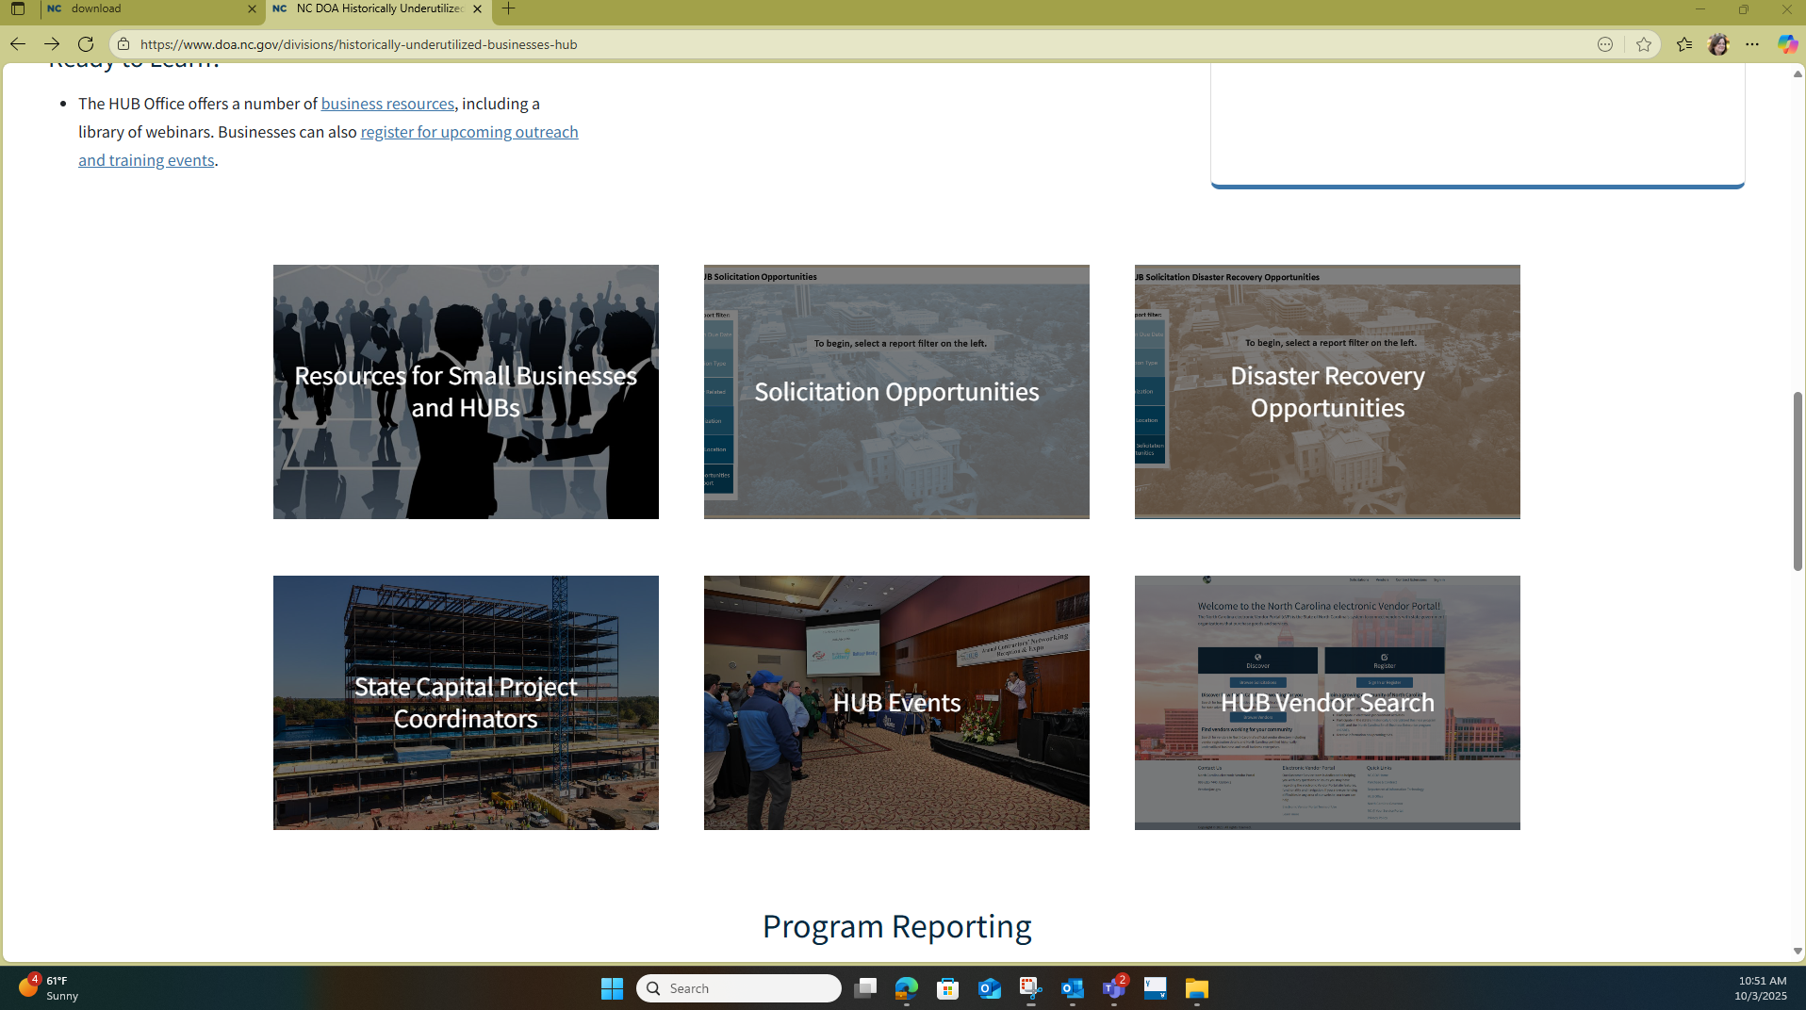Click the Refresh page icon

click(x=86, y=44)
